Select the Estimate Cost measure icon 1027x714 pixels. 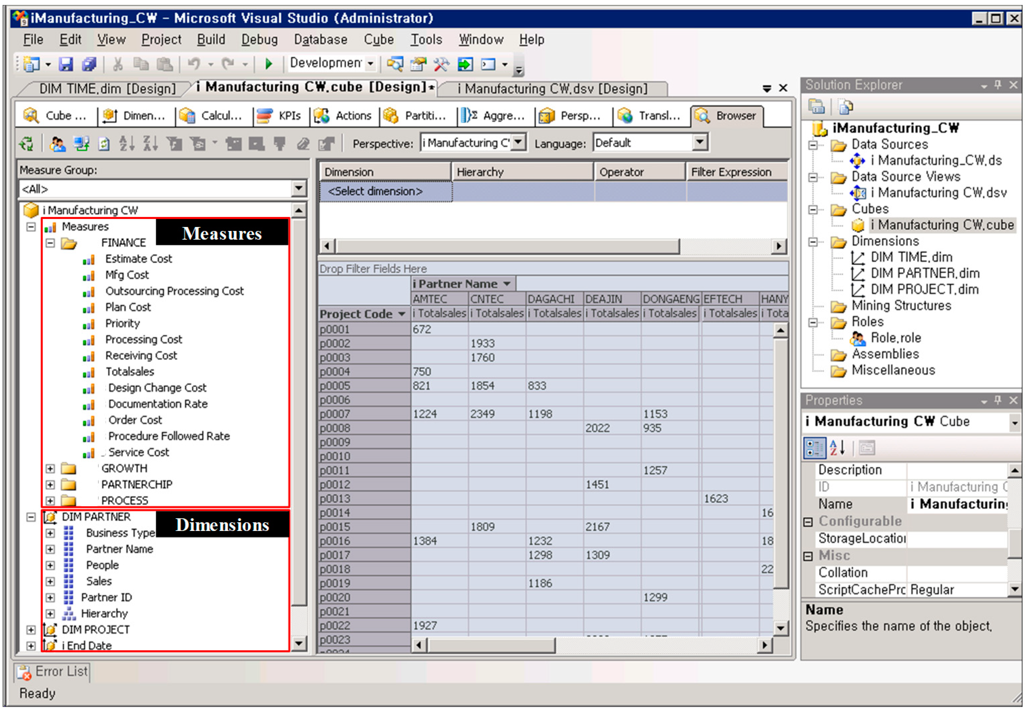pos(89,259)
